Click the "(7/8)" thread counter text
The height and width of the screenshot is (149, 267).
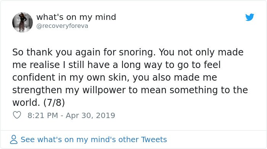click(54, 102)
